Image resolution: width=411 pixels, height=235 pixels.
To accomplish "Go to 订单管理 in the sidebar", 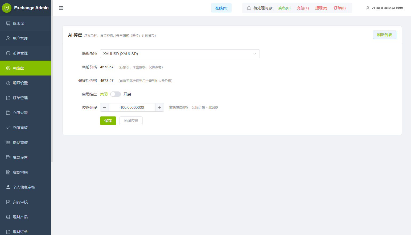I will coord(20,98).
